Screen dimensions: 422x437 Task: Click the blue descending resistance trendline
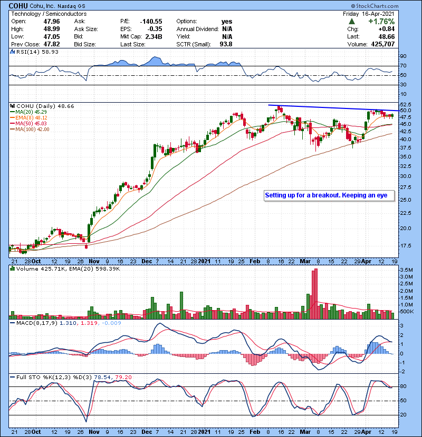coord(334,108)
